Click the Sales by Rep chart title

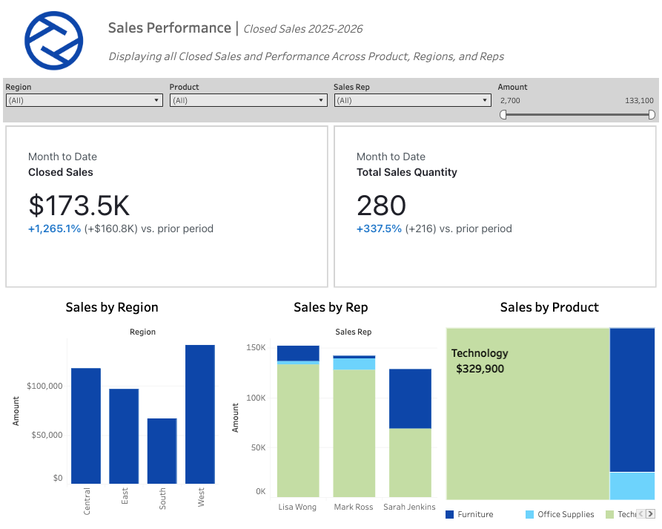(331, 307)
